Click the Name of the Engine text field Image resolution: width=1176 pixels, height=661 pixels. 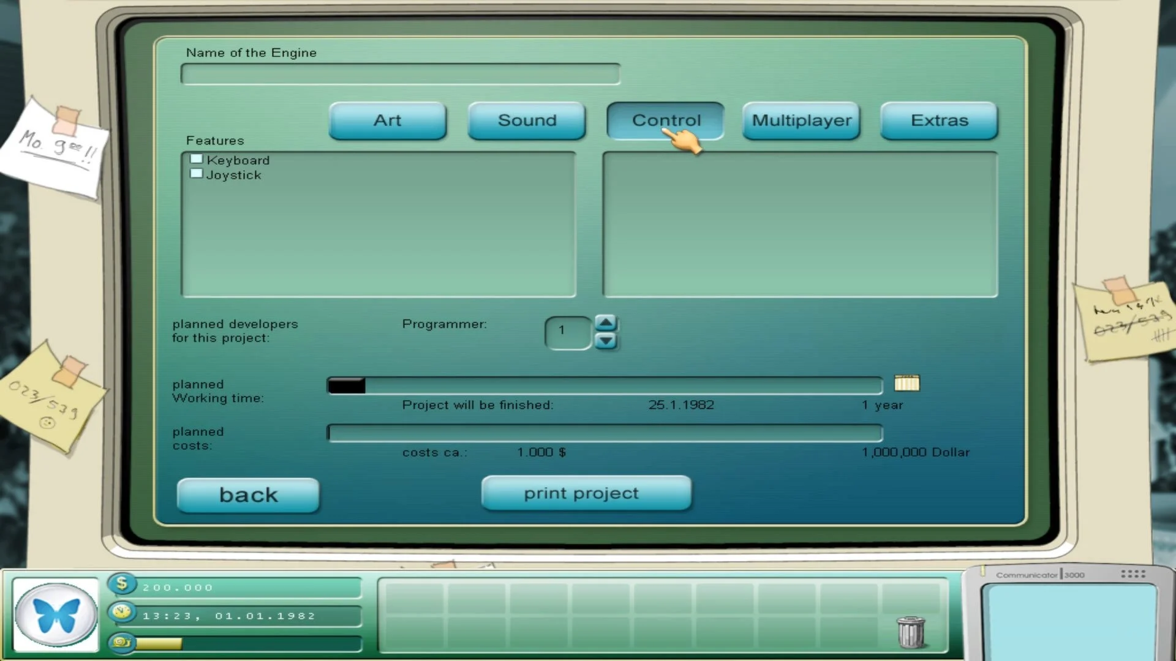pyautogui.click(x=399, y=73)
